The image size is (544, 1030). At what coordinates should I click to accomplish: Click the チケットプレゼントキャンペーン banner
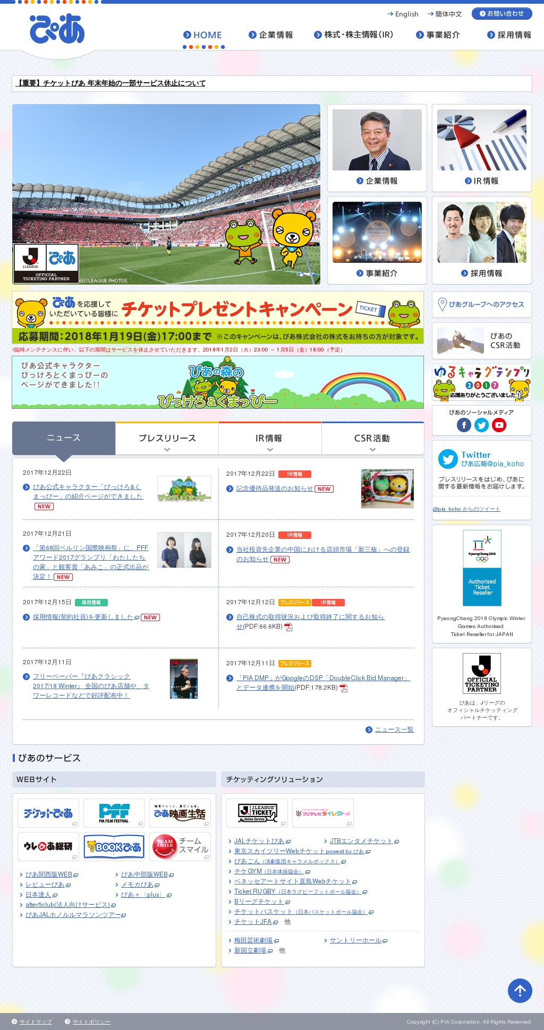coord(218,317)
